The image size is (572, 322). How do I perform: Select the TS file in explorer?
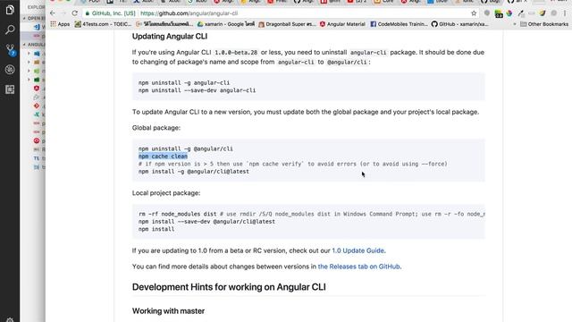click(x=37, y=158)
